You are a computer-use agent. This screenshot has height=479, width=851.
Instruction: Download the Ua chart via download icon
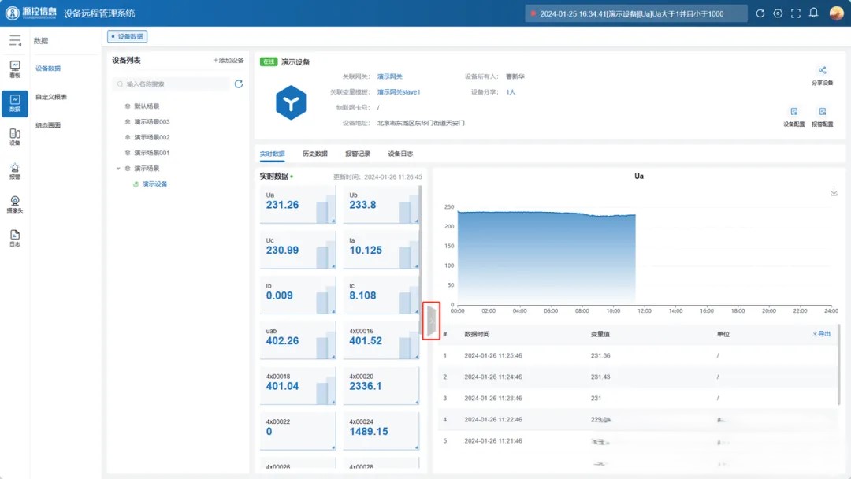point(834,192)
